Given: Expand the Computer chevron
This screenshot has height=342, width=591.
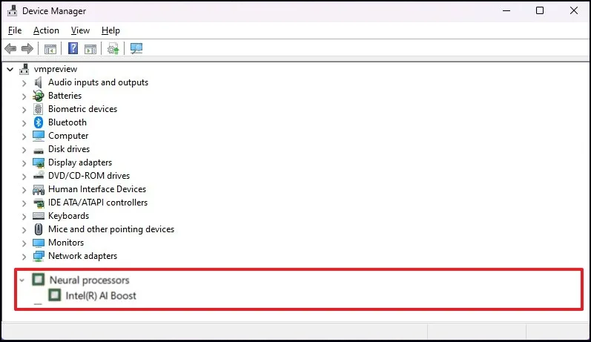Looking at the screenshot, I should point(24,137).
